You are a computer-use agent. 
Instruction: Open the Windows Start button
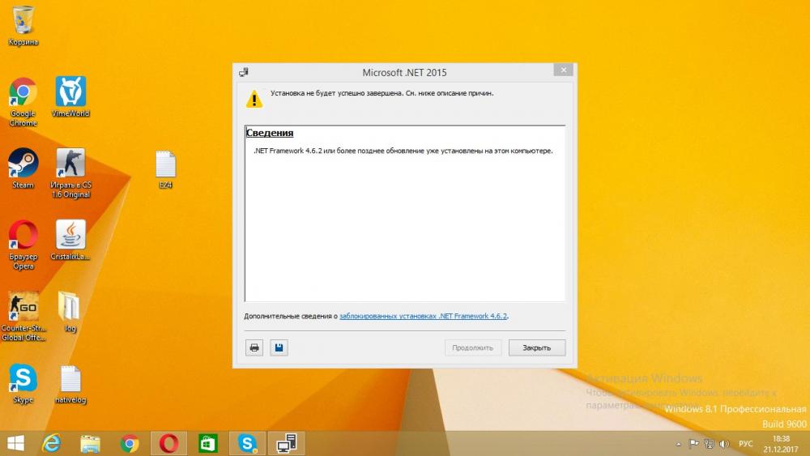click(x=15, y=443)
